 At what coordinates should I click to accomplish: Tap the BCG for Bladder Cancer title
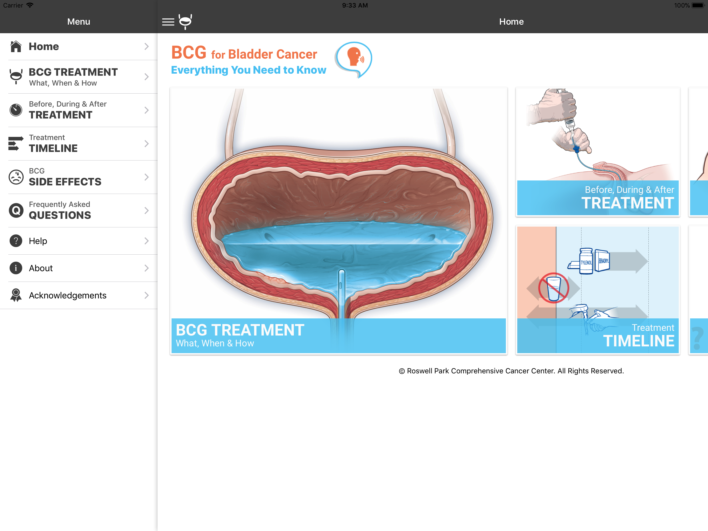[x=244, y=53]
